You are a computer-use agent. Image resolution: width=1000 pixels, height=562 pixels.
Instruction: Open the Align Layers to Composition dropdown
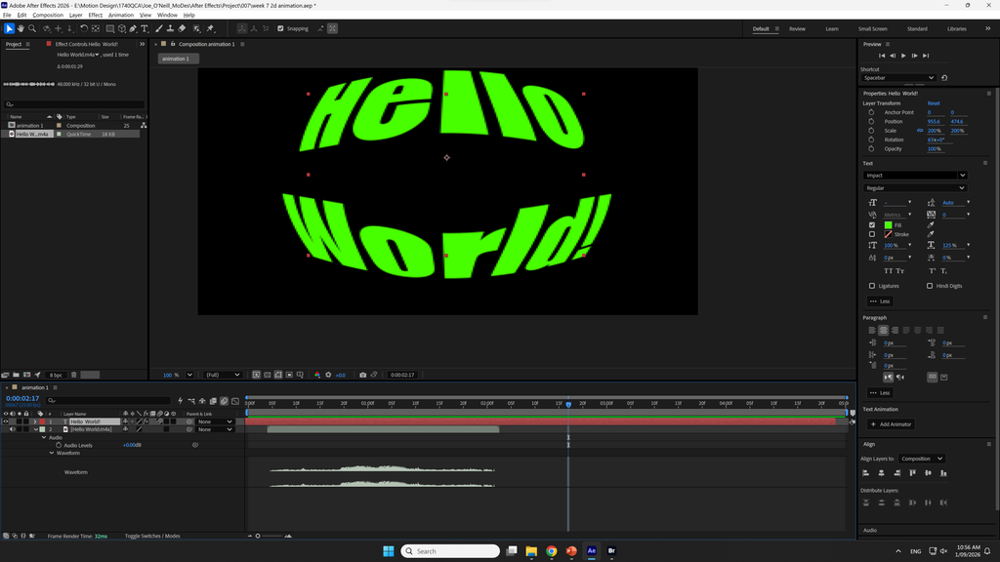pyautogui.click(x=922, y=459)
